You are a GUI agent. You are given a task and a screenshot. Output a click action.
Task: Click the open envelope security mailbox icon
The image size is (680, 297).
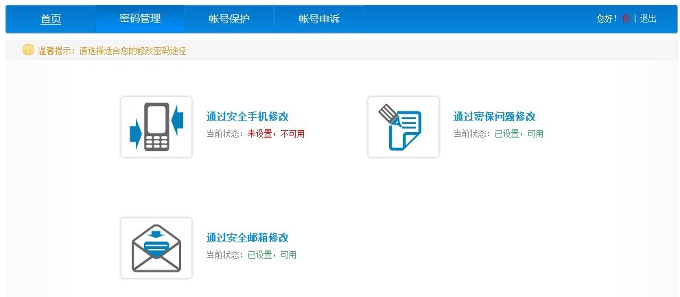tap(156, 248)
